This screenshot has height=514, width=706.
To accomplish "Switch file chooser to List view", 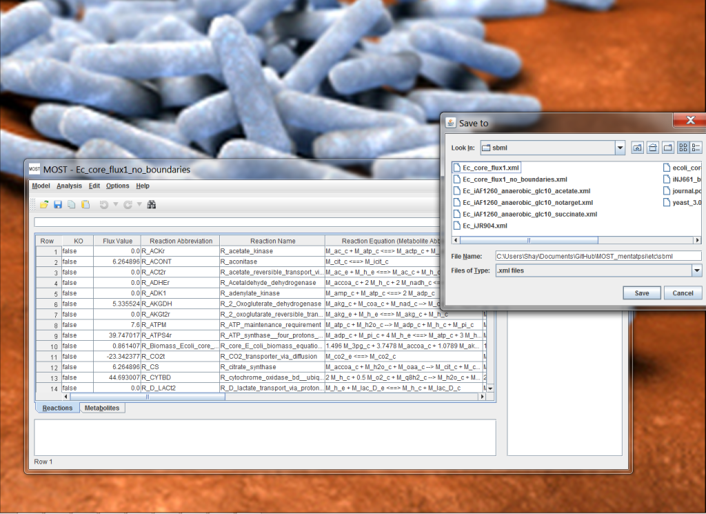I will pos(683,148).
